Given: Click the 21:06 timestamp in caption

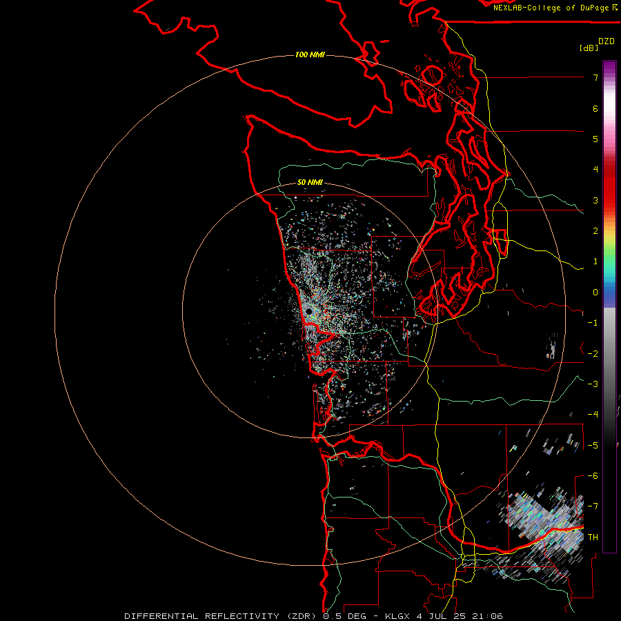Looking at the screenshot, I should coord(487,616).
